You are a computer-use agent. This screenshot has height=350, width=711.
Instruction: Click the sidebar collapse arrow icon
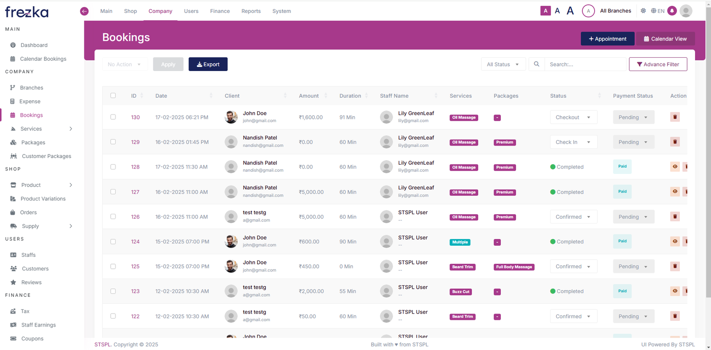[x=84, y=11]
